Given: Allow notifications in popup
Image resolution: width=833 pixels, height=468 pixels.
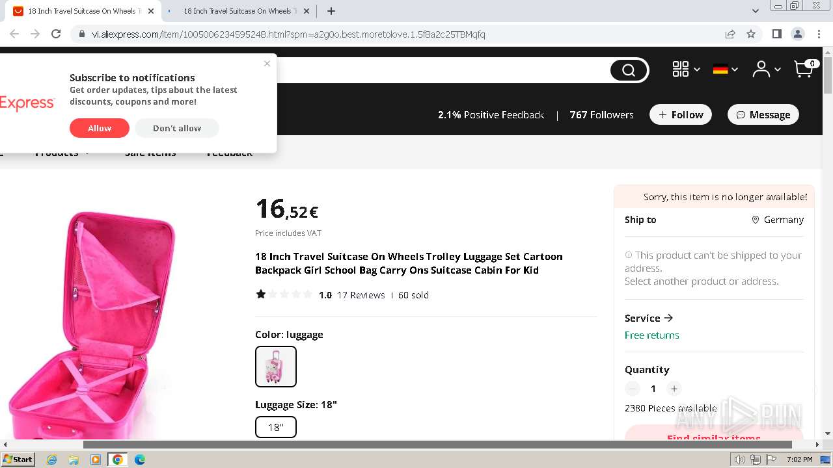Looking at the screenshot, I should pyautogui.click(x=100, y=128).
